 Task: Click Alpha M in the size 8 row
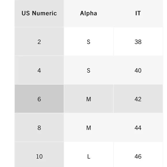click(x=89, y=128)
